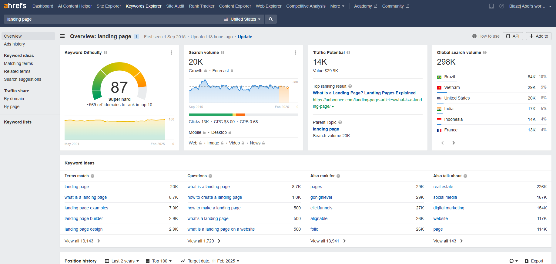Click the info badge next to landing page title
The width and height of the screenshot is (556, 264).
coord(136,36)
